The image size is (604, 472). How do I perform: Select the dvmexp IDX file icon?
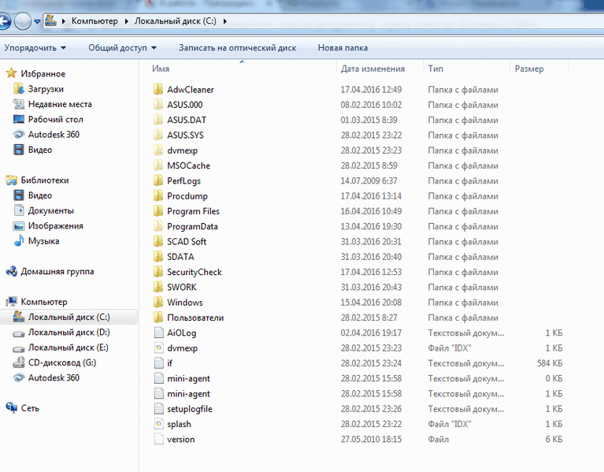click(159, 348)
